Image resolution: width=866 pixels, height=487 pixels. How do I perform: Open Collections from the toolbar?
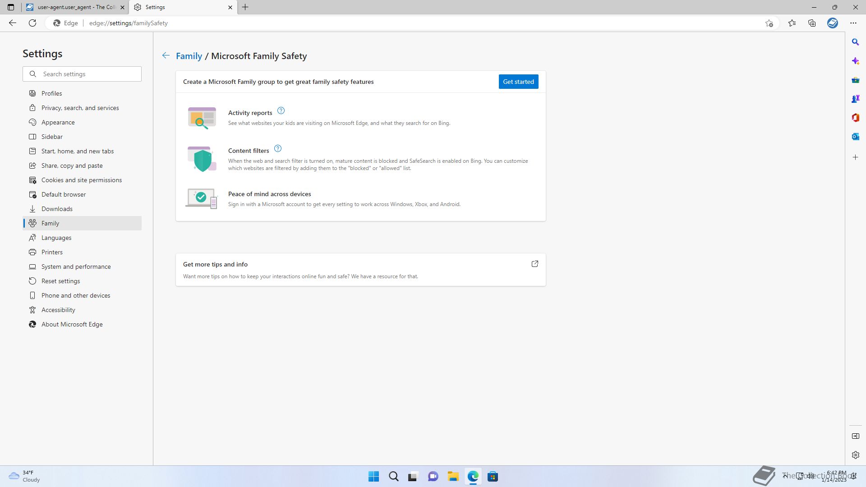812,23
